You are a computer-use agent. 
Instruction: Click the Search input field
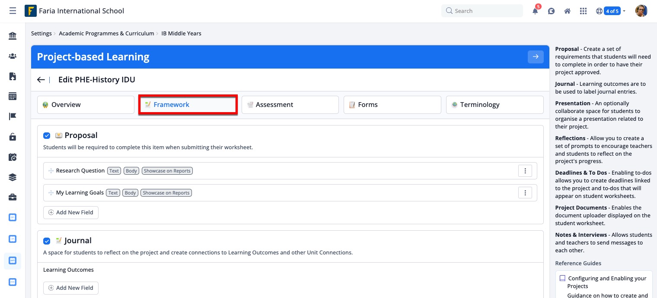pyautogui.click(x=482, y=11)
